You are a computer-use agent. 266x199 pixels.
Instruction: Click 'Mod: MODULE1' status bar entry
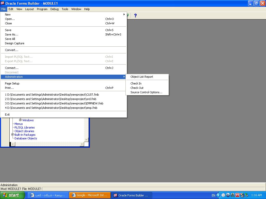11,189
